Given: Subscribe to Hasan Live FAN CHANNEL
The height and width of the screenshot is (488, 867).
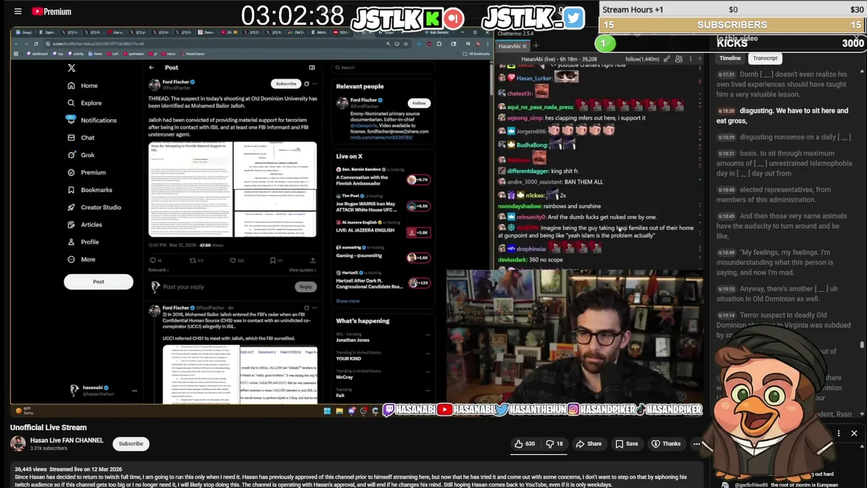Looking at the screenshot, I should [131, 444].
